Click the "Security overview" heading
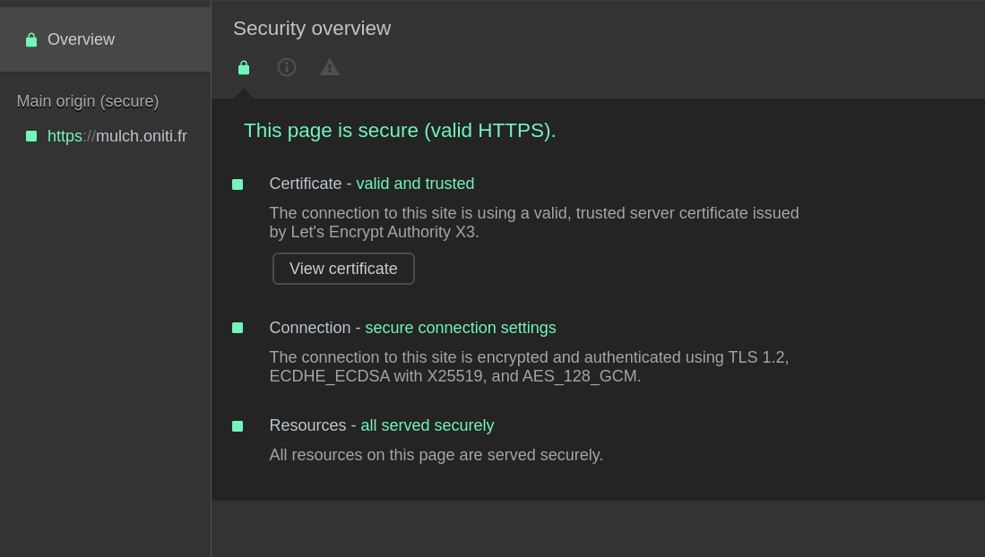This screenshot has width=985, height=557. pyautogui.click(x=312, y=29)
